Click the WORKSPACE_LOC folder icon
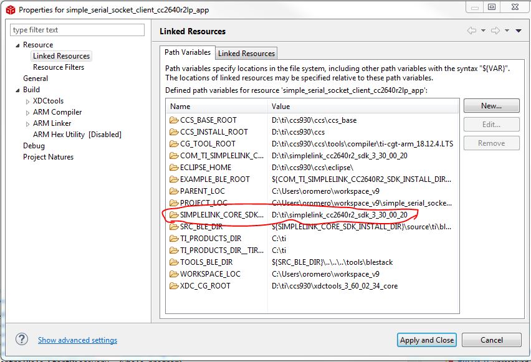 (x=174, y=274)
